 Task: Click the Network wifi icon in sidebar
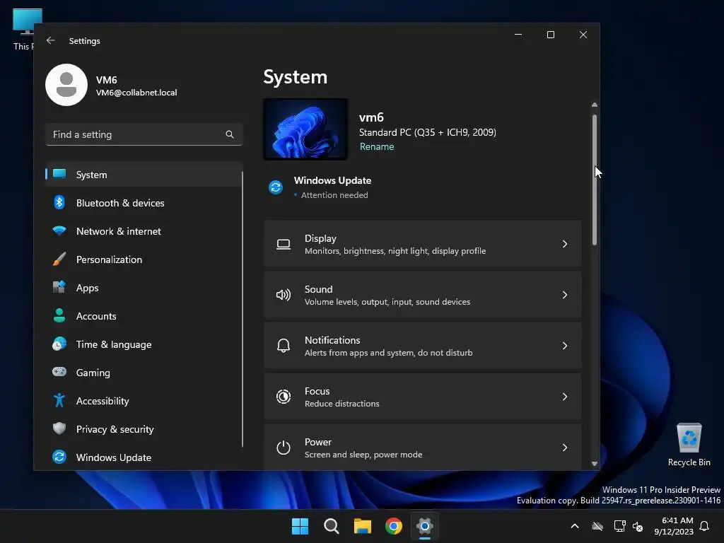(59, 230)
